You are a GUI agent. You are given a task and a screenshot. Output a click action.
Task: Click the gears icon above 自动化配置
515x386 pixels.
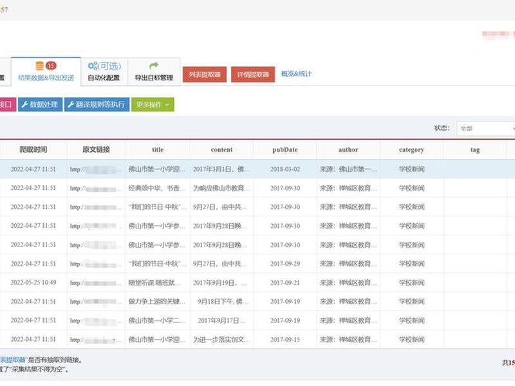[x=93, y=66]
